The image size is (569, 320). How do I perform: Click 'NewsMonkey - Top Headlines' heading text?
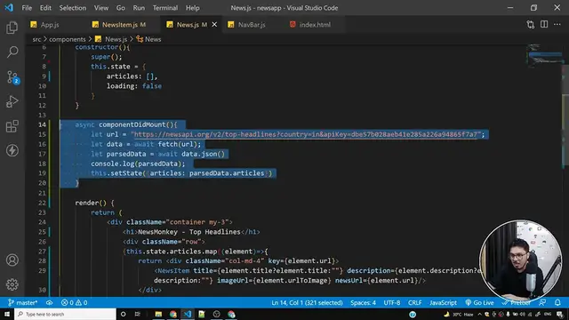click(189, 232)
